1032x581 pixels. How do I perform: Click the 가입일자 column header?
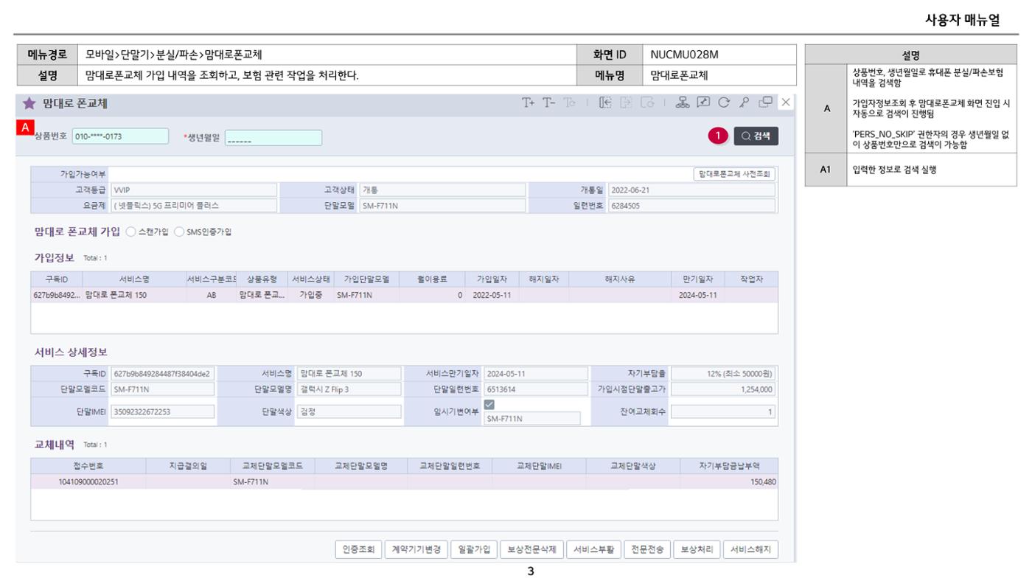coord(492,279)
